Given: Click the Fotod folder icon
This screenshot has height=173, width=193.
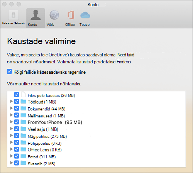Looking at the screenshot, I should coord(24,156).
